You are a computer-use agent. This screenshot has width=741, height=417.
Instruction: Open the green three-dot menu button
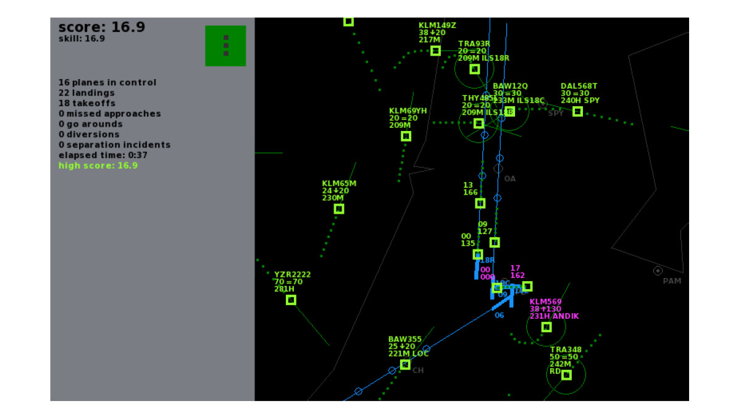(x=225, y=46)
